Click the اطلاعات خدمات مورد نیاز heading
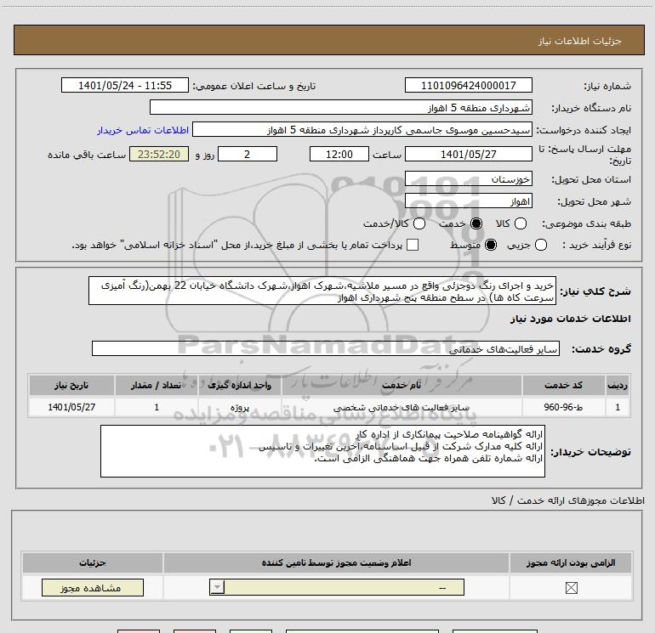 [x=570, y=319]
